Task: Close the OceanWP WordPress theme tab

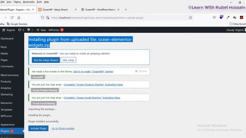Action: [x=118, y=10]
